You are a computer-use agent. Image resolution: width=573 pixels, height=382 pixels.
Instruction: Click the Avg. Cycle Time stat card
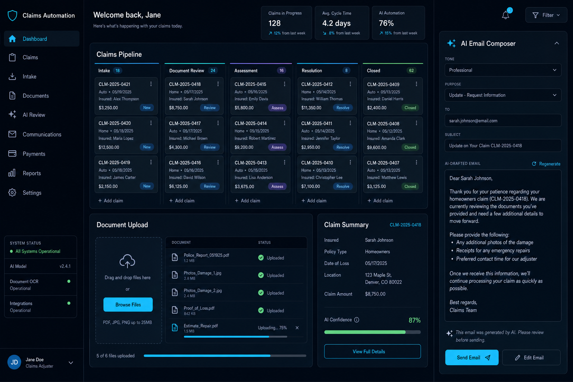342,23
